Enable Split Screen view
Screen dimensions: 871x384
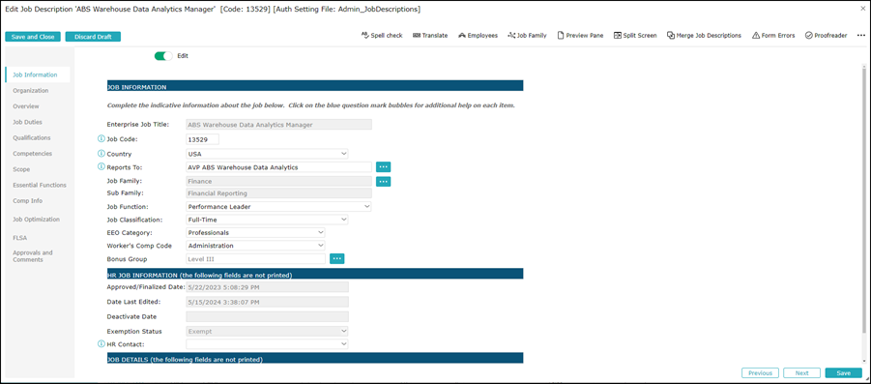click(x=635, y=35)
